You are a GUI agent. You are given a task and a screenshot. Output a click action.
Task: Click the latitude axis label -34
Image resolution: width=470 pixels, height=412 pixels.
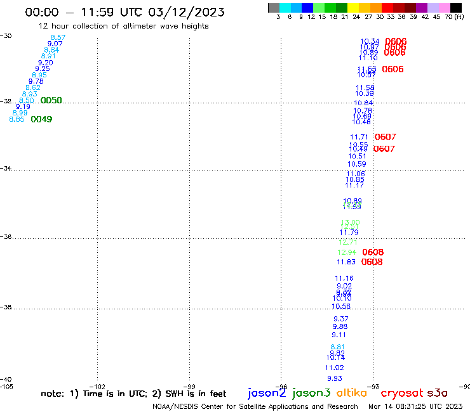[x=6, y=168]
